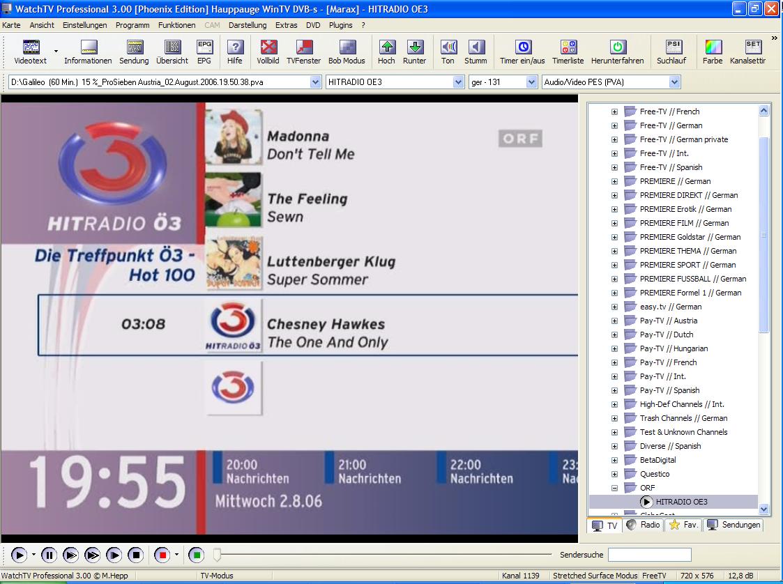The height and width of the screenshot is (584, 783).
Task: Open the Videotext dropdown arrow
Action: (x=56, y=51)
